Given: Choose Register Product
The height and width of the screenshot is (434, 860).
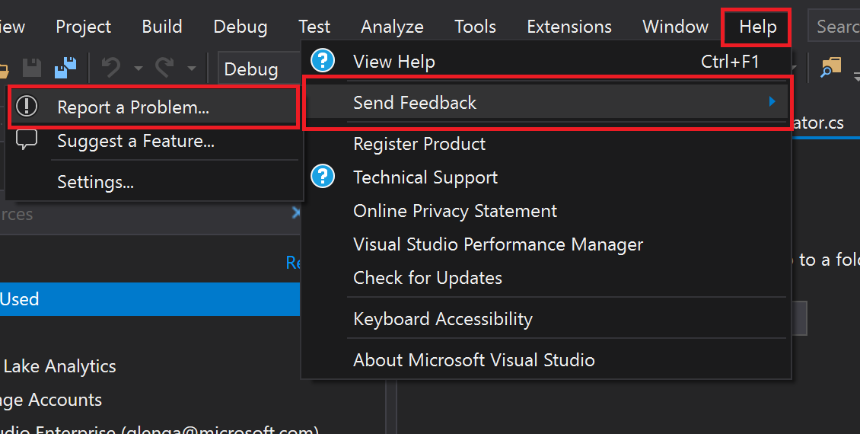Looking at the screenshot, I should [546, 144].
